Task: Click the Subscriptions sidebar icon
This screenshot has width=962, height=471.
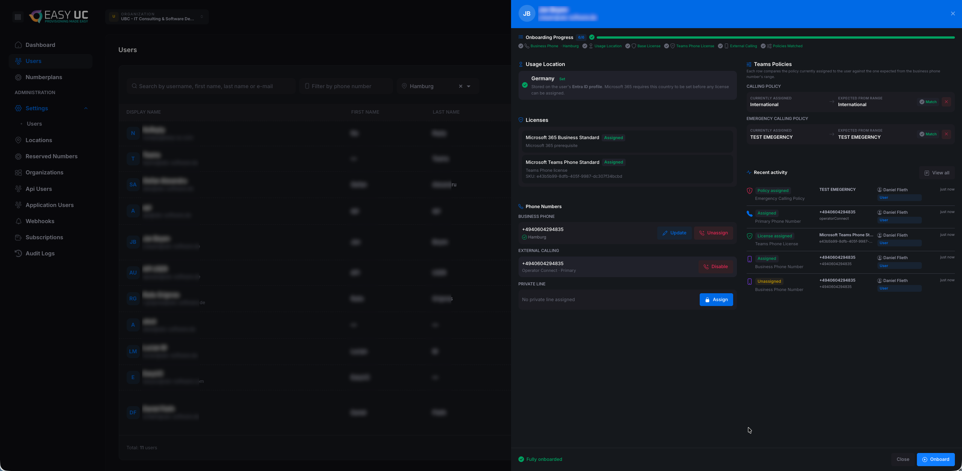Action: click(x=18, y=237)
